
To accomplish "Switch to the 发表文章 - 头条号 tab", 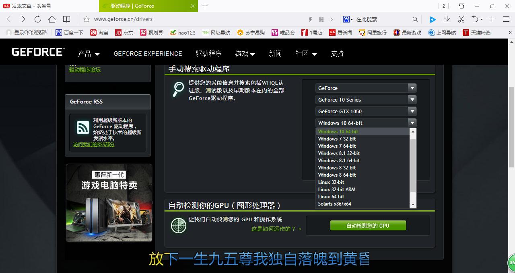I will (49, 6).
